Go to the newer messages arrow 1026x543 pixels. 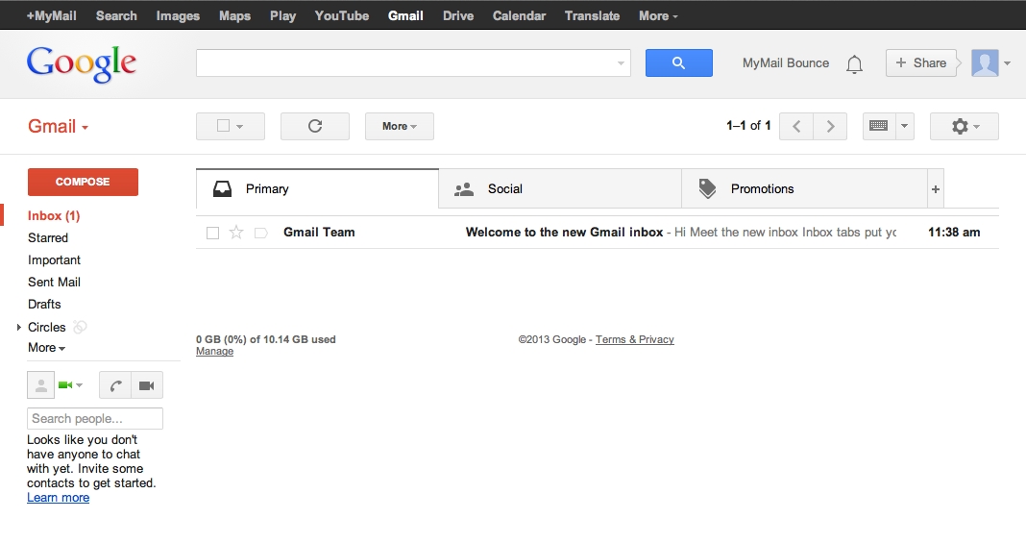click(x=796, y=126)
